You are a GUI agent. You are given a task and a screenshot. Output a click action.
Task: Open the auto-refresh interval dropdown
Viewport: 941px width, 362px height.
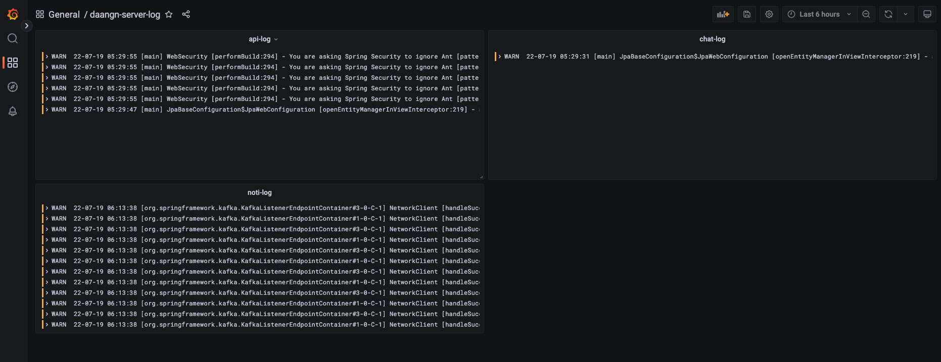(905, 14)
